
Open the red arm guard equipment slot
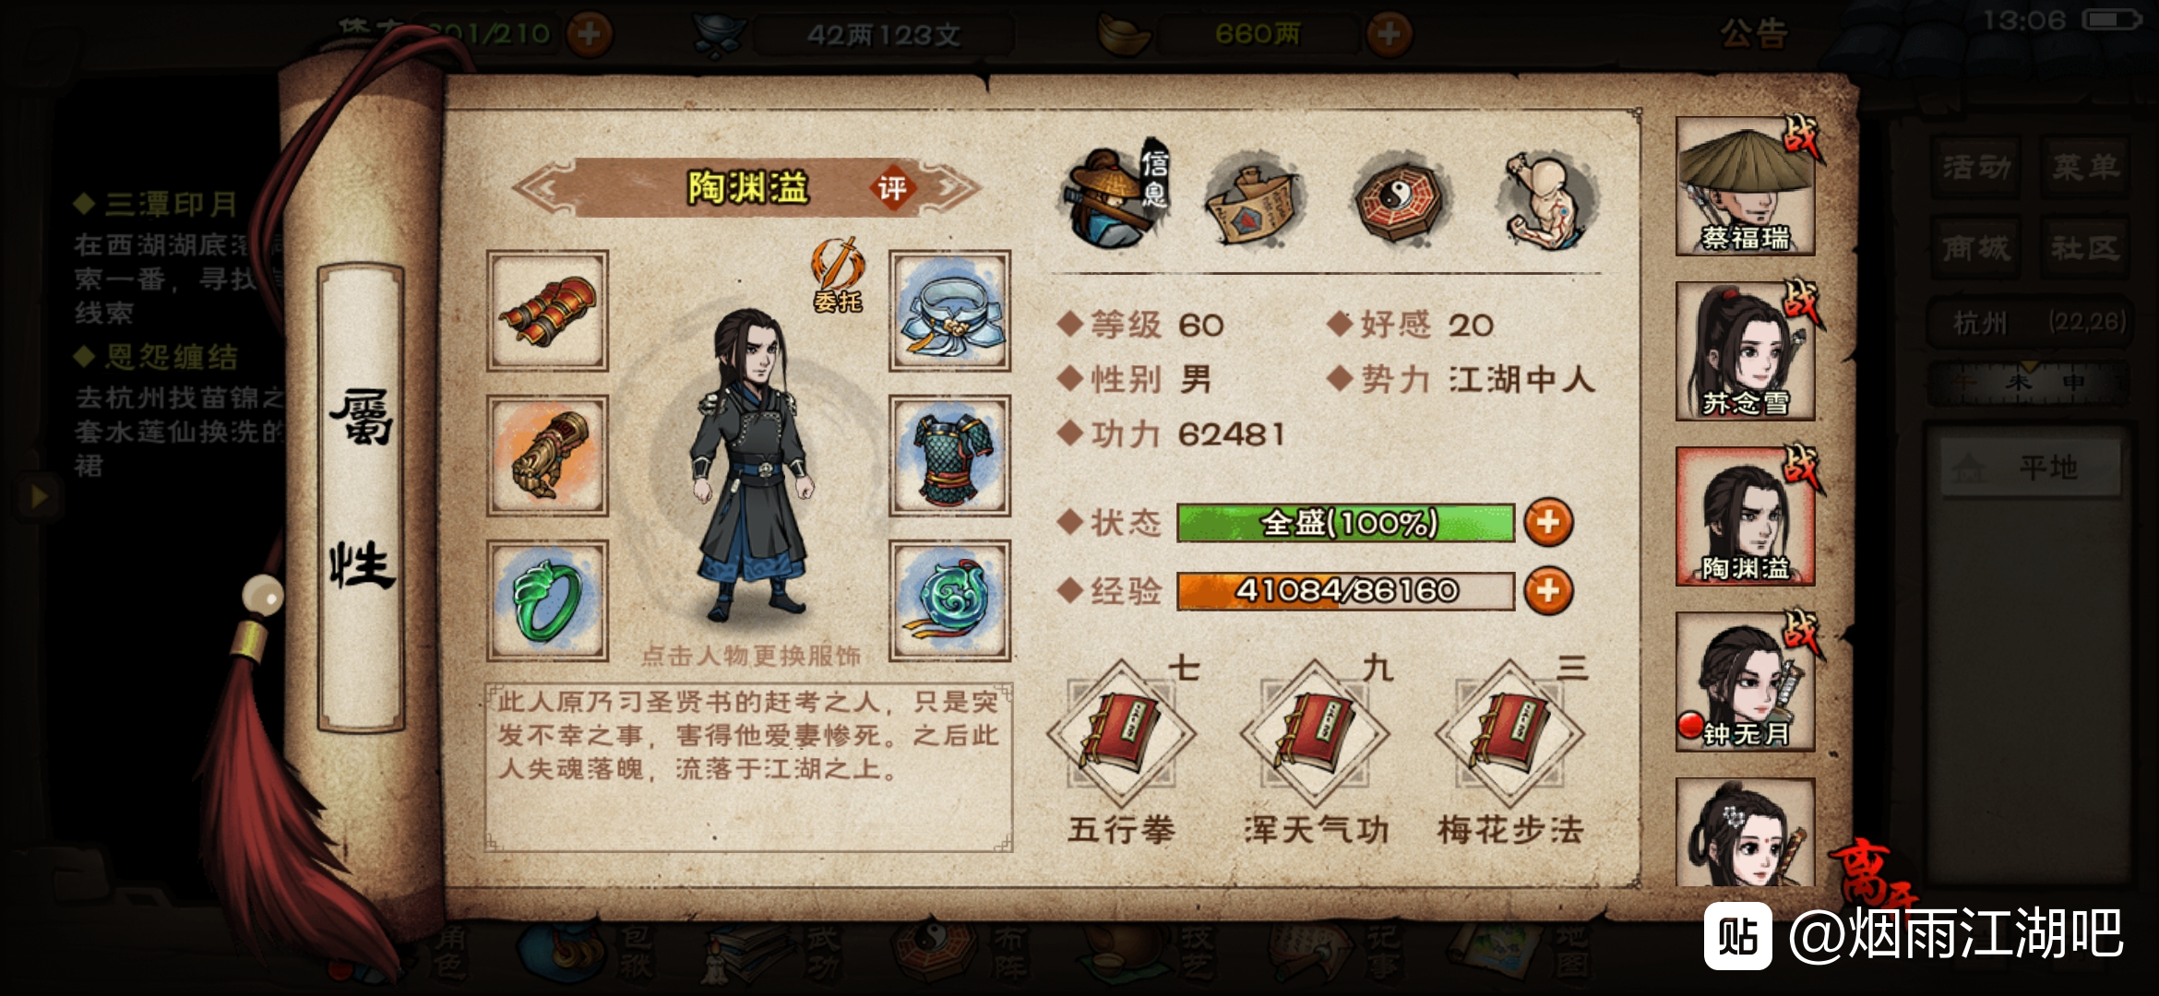pyautogui.click(x=547, y=311)
